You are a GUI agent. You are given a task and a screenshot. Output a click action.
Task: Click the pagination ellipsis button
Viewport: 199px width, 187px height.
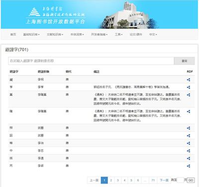[145, 180]
